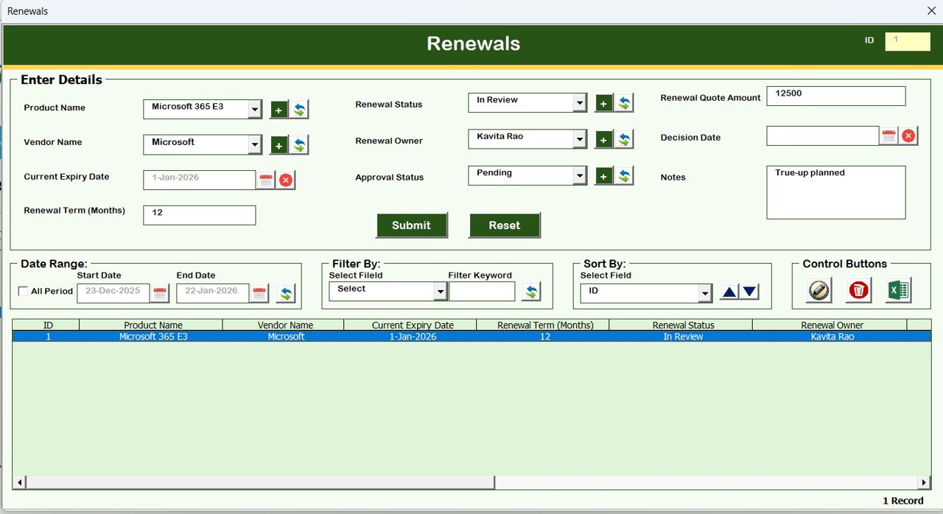This screenshot has width=943, height=514.
Task: Select the Microsoft 365 E3 table row
Action: (x=471, y=337)
